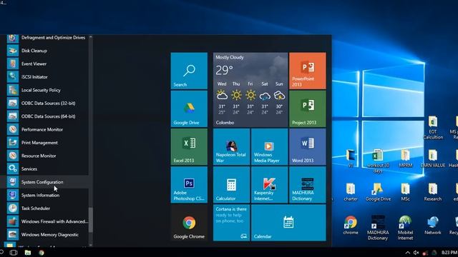Show hidden system tray icons
Screen dimensions: 458x257
pyautogui.click(x=408, y=253)
